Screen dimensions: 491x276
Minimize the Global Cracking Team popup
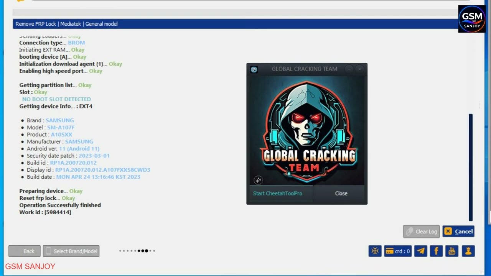point(349,69)
